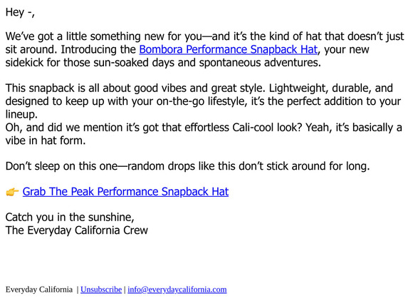Open the Bombora Performance Snapback Hat link
The width and height of the screenshot is (413, 301).
click(228, 50)
